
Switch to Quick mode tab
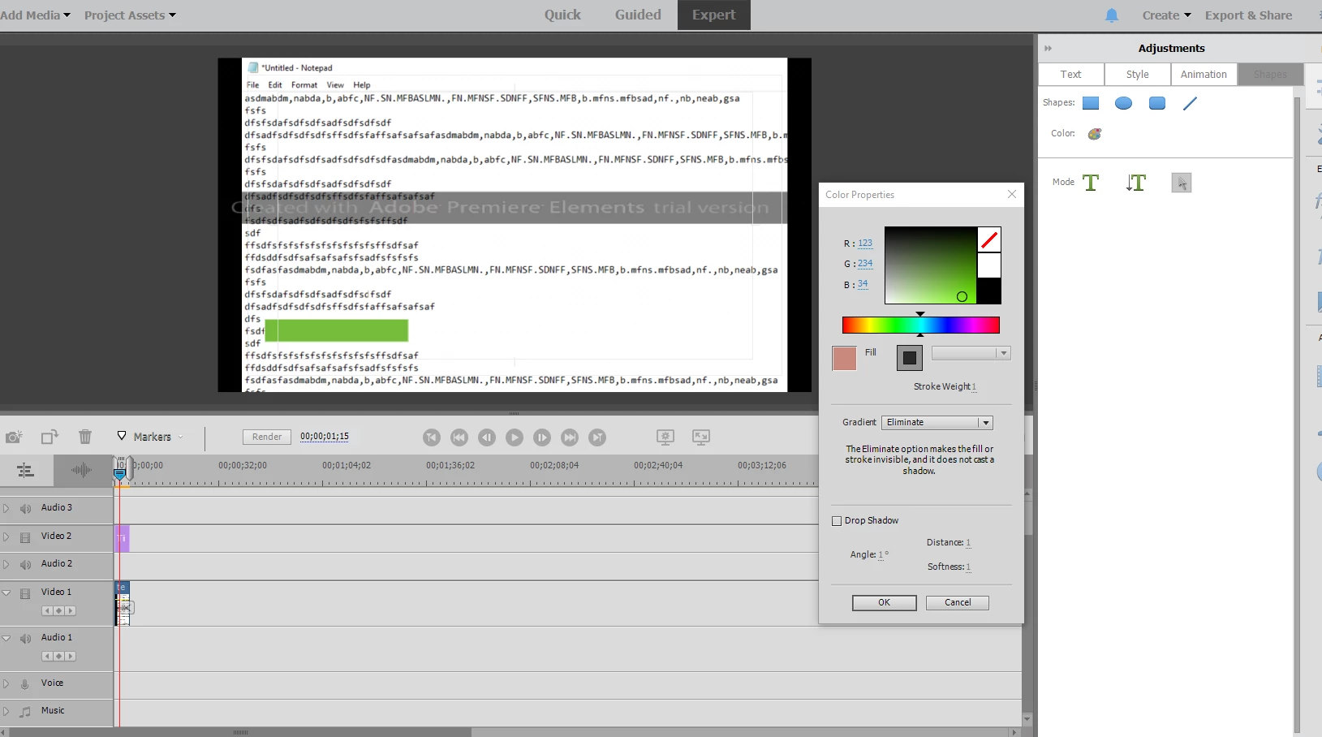pyautogui.click(x=562, y=15)
